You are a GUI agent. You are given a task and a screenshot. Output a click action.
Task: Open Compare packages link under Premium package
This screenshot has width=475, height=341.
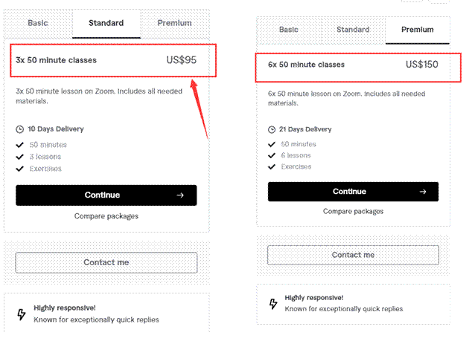point(353,211)
